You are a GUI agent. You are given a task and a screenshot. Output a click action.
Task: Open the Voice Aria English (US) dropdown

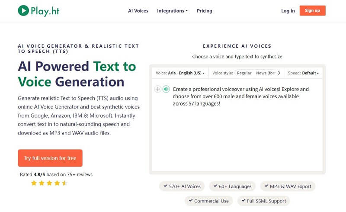click(x=180, y=73)
